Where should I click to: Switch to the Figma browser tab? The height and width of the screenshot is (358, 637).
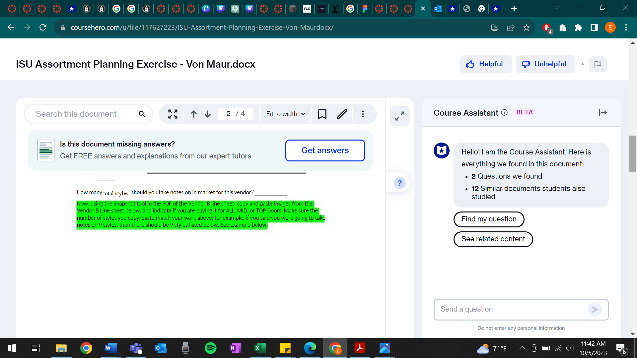[365, 9]
